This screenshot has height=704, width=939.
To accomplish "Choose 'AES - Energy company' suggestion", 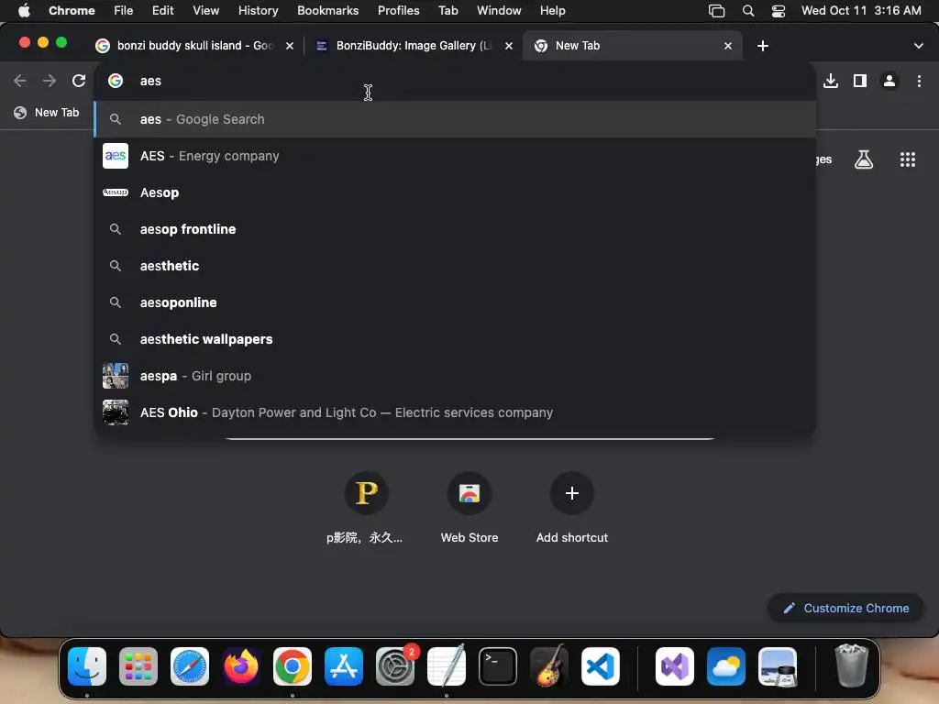I will point(455,156).
